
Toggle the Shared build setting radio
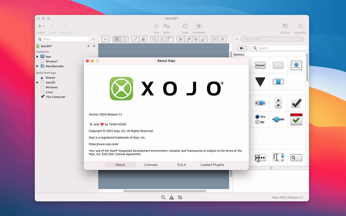42,77
